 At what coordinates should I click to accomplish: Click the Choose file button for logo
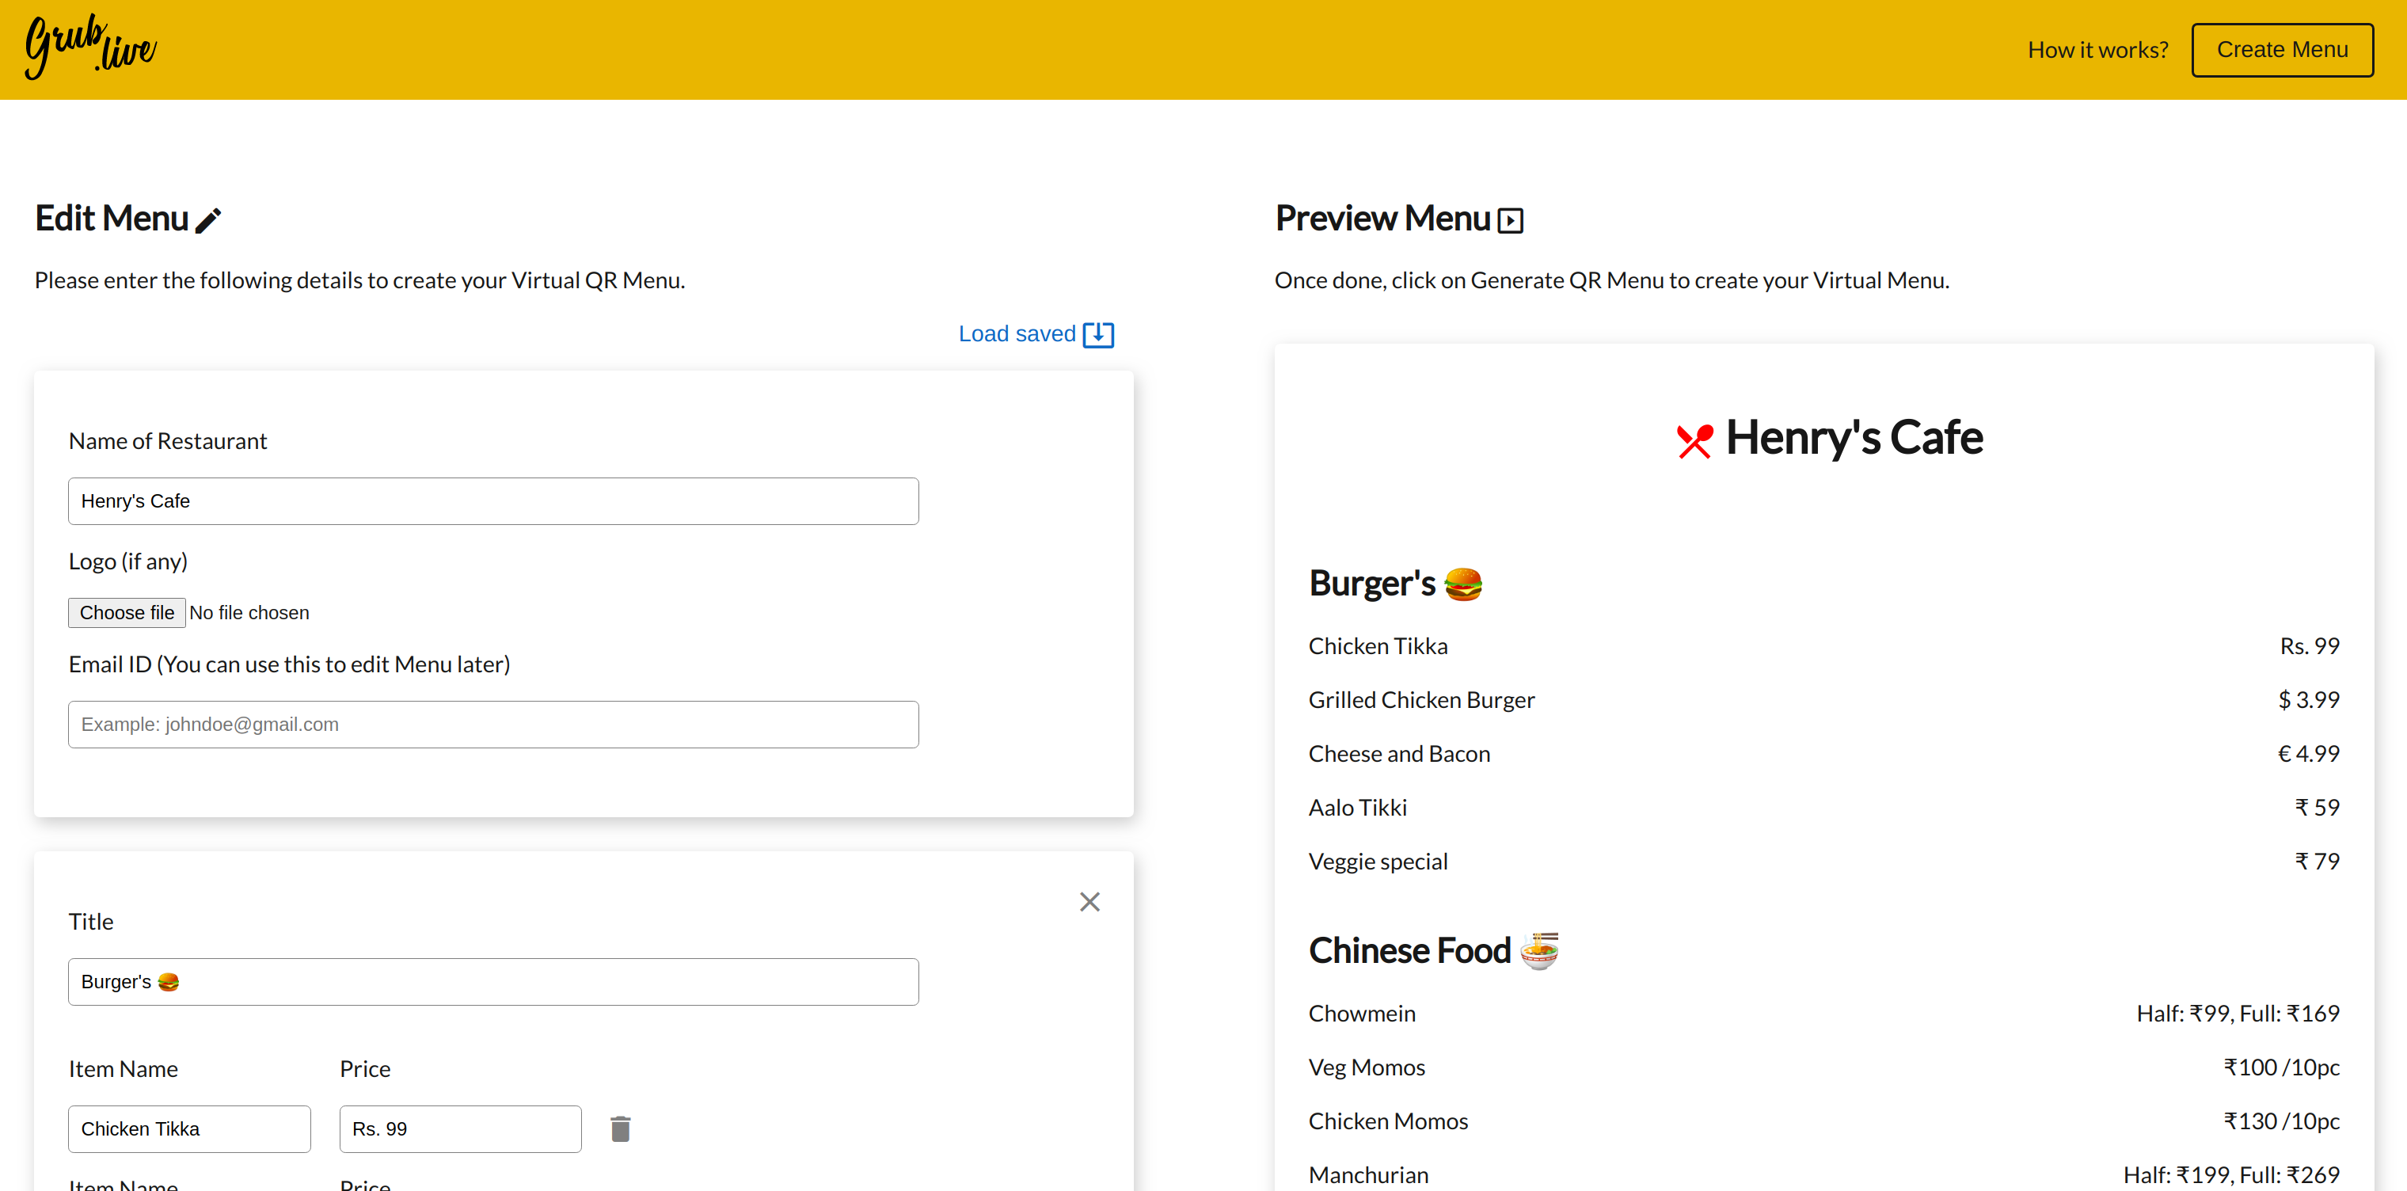click(x=127, y=613)
